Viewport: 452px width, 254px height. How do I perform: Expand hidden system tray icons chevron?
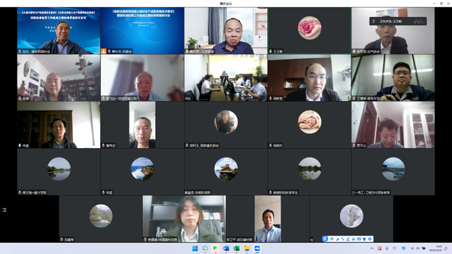[x=372, y=249]
